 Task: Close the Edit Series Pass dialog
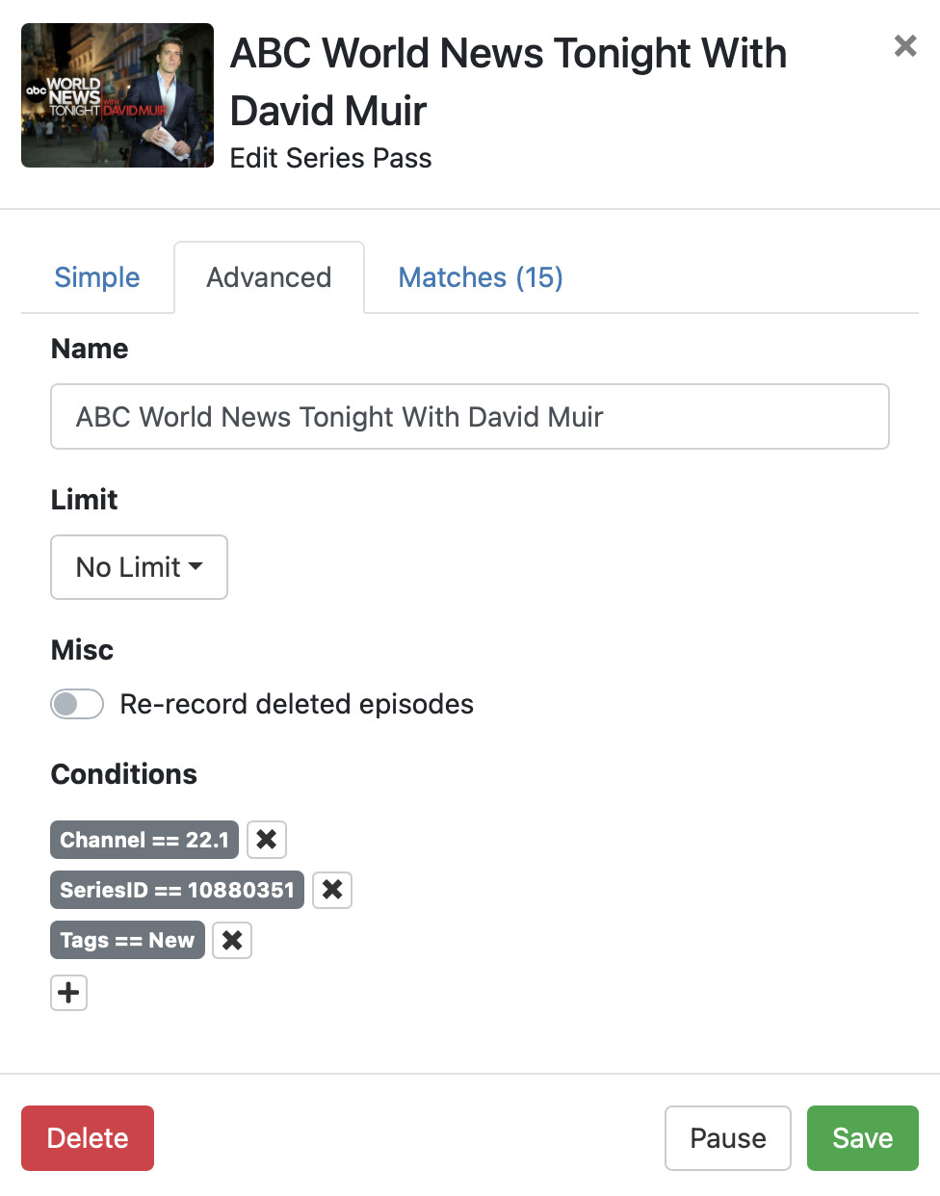click(904, 45)
